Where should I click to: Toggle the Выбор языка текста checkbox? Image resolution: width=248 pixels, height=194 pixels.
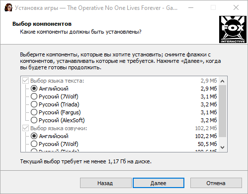(x=25, y=81)
